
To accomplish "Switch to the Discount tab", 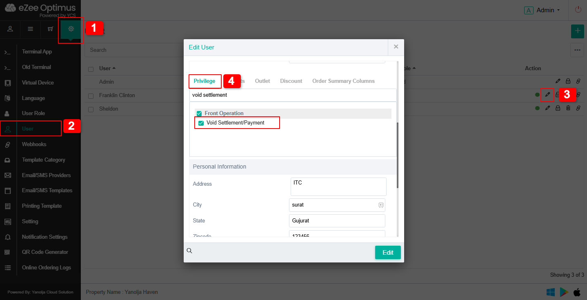I will click(291, 81).
